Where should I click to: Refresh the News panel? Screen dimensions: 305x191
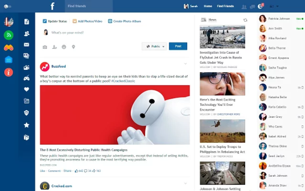245,20
